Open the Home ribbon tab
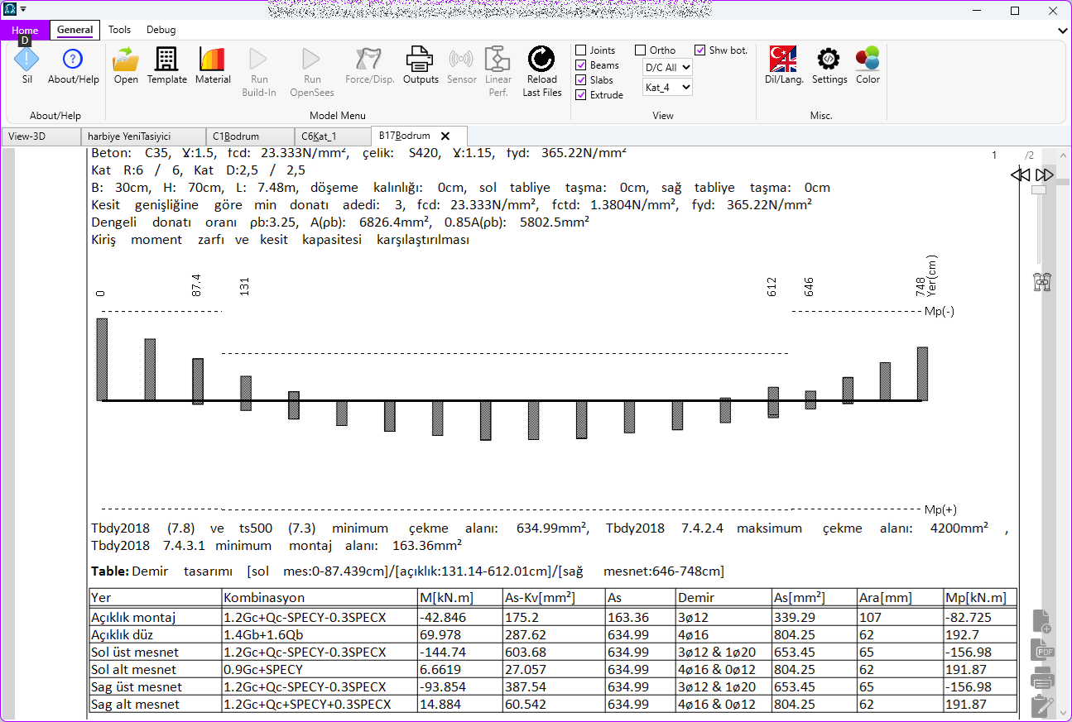Viewport: 1072px width, 722px height. (x=25, y=31)
